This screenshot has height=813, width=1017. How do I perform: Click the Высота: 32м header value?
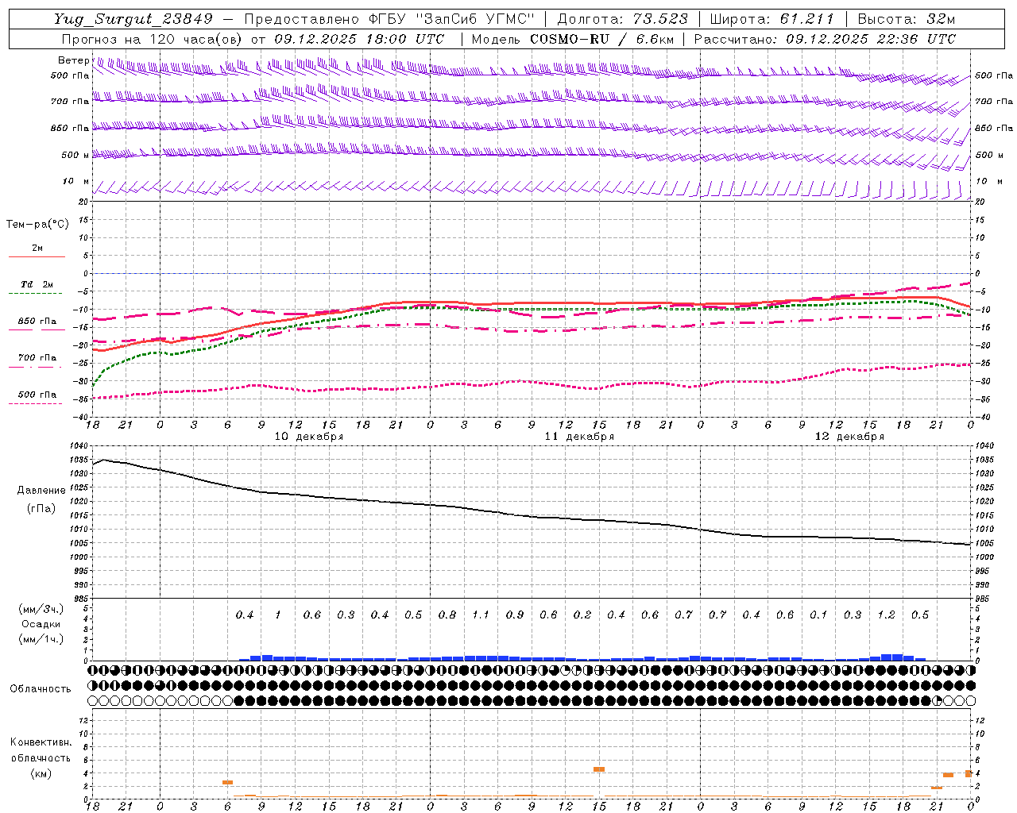coord(906,19)
